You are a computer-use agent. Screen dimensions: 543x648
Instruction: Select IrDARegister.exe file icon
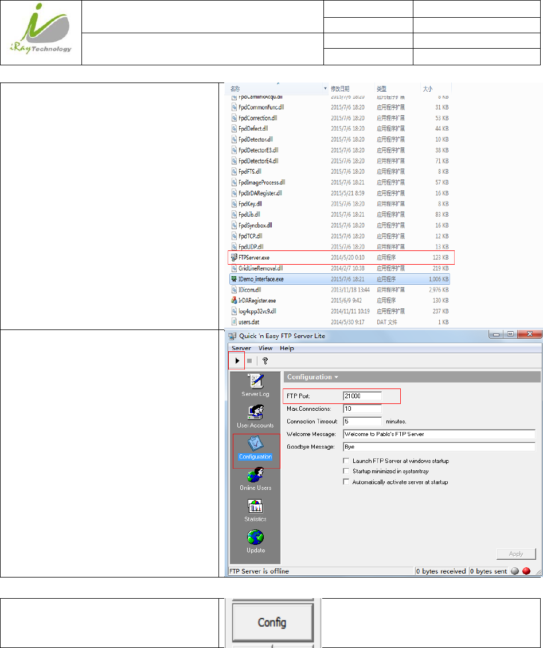(x=234, y=300)
